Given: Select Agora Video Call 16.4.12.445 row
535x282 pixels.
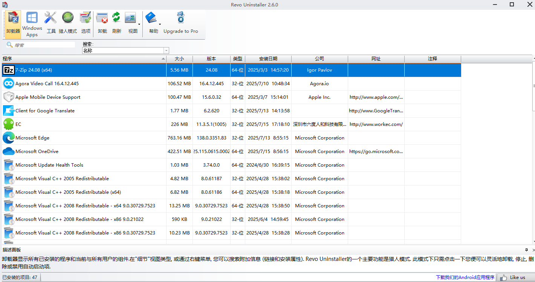Looking at the screenshot, I should point(232,84).
